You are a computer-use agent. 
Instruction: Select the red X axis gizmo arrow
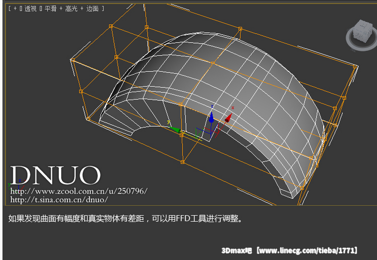229,117
